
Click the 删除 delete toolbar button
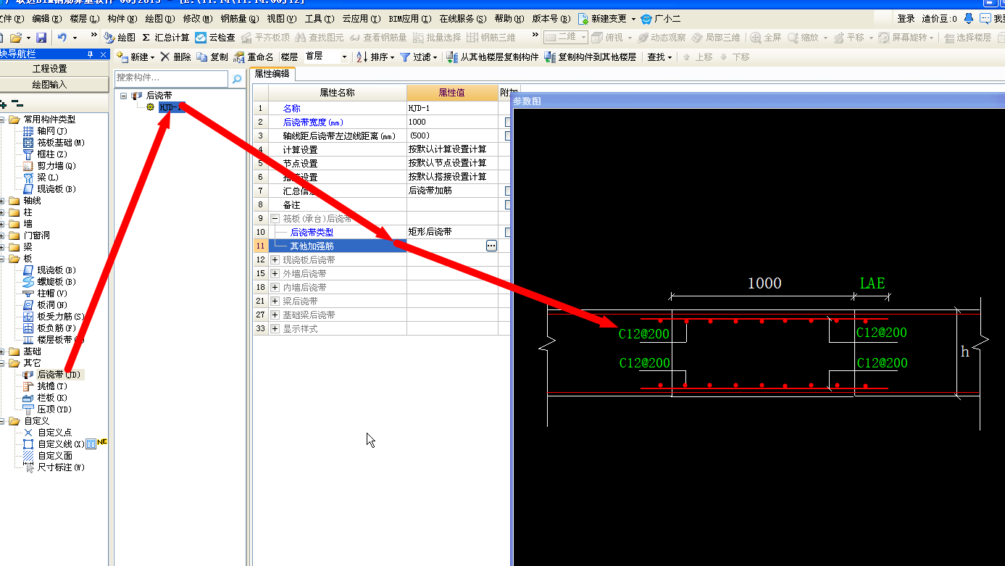pyautogui.click(x=175, y=57)
